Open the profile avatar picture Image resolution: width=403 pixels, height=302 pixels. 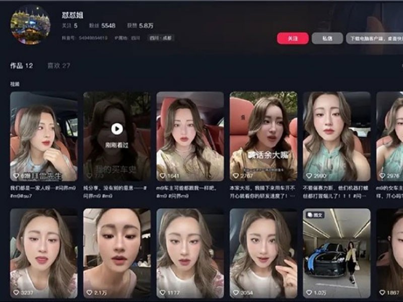tap(30, 25)
